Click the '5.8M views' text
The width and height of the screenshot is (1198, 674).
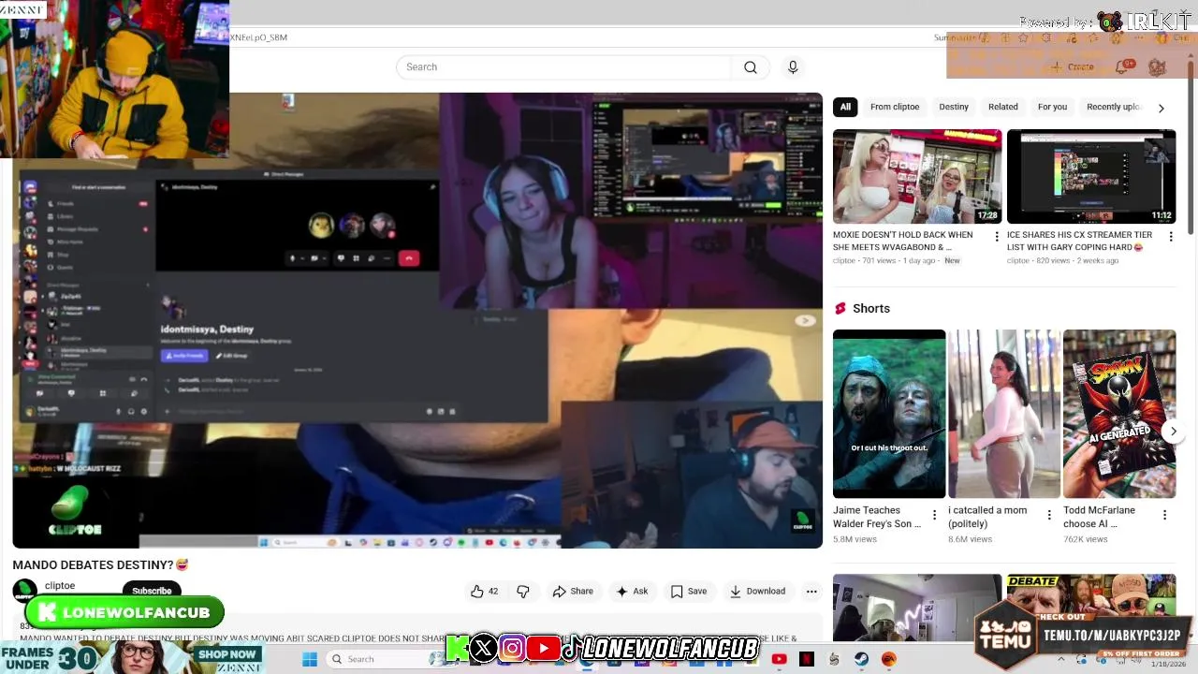point(855,539)
